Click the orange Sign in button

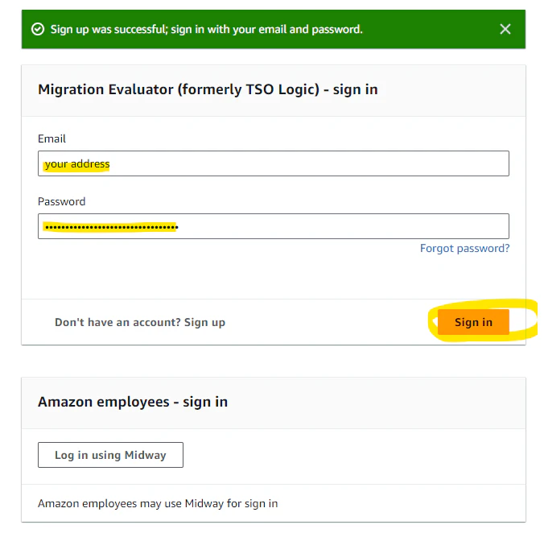pyautogui.click(x=473, y=322)
